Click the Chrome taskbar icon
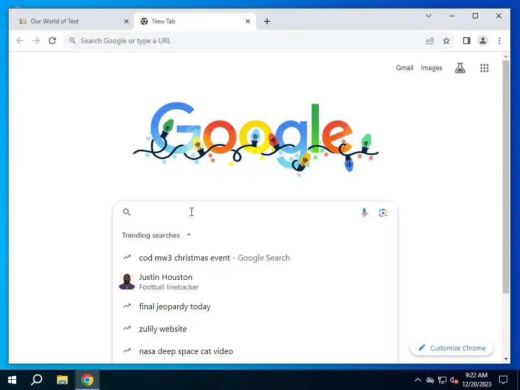 (x=87, y=380)
